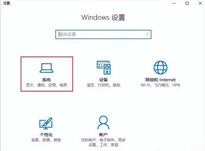The height and width of the screenshot is (151, 205).
Task: Click the Devices keyboard and speaker icon
Action: click(104, 67)
